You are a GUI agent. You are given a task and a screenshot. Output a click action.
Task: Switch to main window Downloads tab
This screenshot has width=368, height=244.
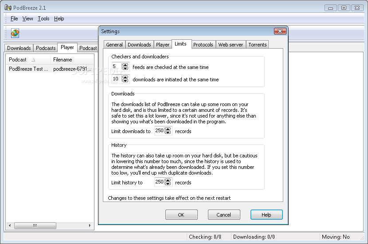click(19, 48)
